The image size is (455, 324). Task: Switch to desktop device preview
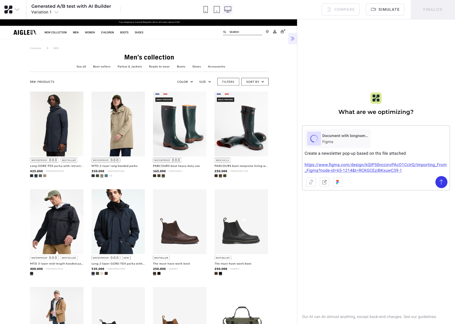pyautogui.click(x=228, y=9)
